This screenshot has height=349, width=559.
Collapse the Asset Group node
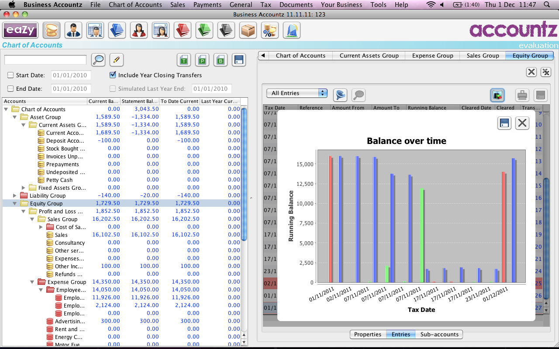point(15,117)
